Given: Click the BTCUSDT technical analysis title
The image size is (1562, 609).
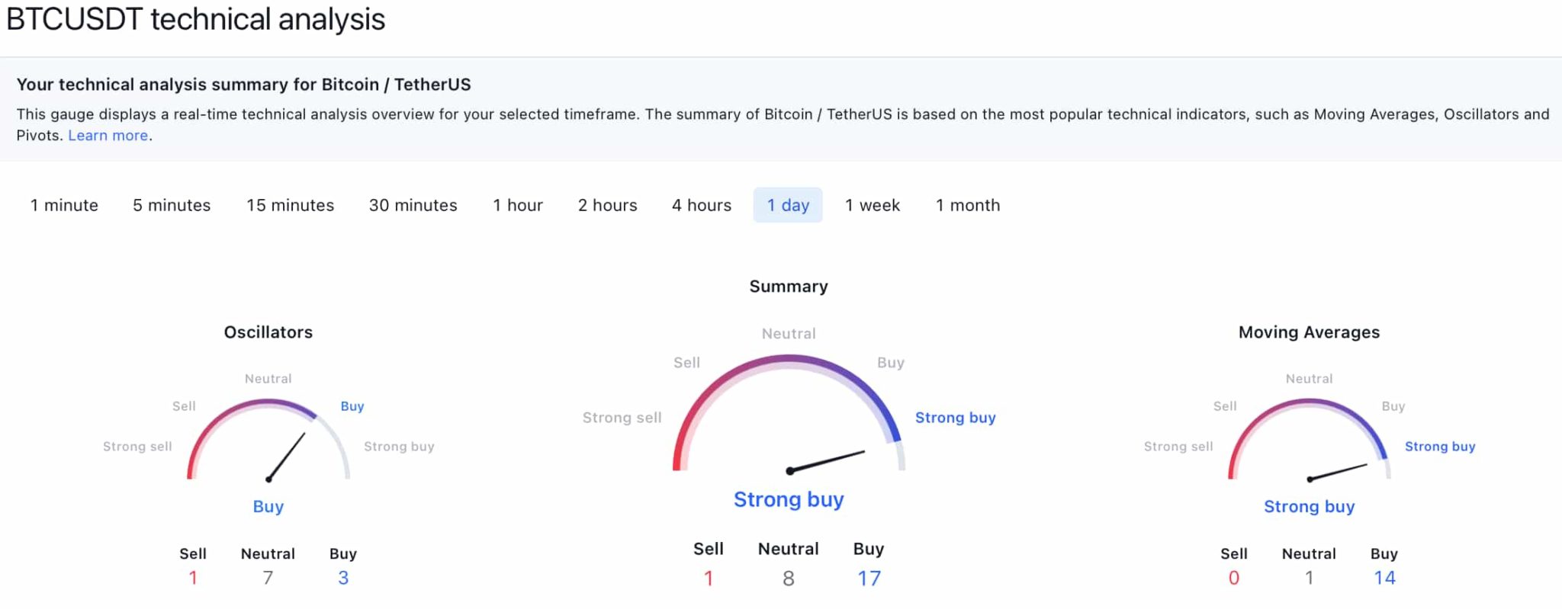Looking at the screenshot, I should coord(196,20).
